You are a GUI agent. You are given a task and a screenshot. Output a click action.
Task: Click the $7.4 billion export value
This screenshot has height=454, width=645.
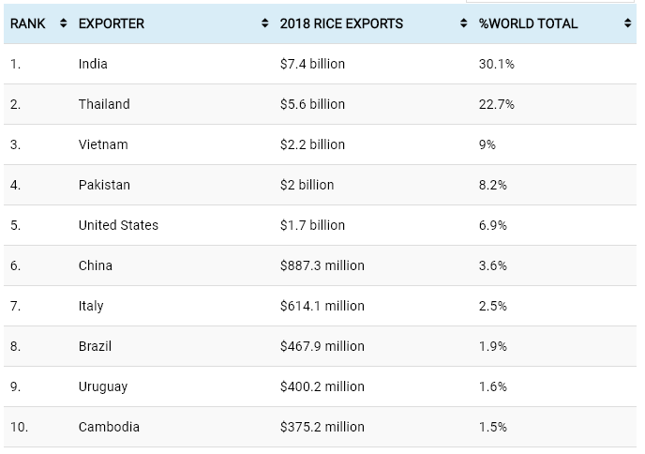pyautogui.click(x=312, y=64)
